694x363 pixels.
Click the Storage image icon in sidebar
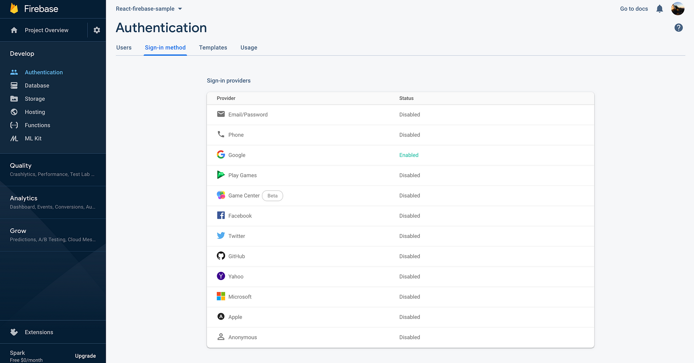click(x=14, y=99)
